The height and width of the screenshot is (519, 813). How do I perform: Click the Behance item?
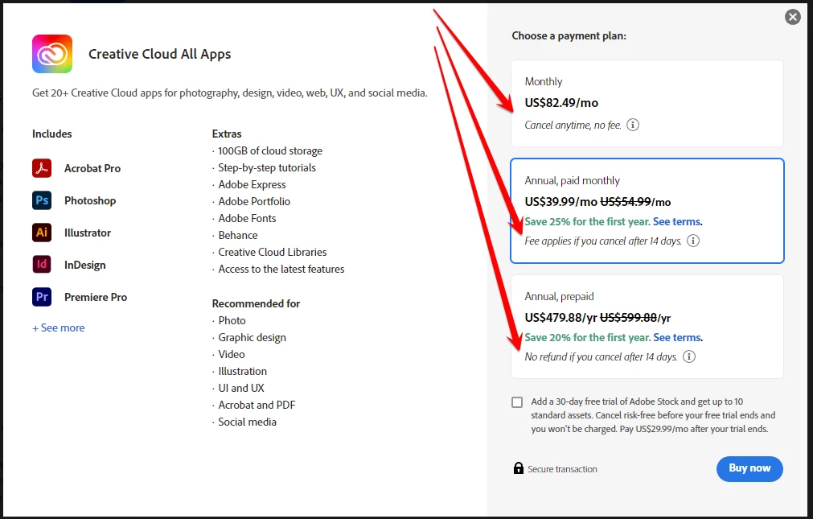238,235
